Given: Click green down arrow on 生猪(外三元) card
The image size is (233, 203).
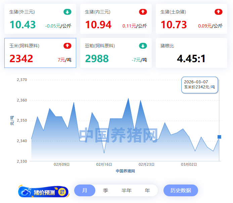Looking at the screenshot, I should pyautogui.click(x=67, y=12).
